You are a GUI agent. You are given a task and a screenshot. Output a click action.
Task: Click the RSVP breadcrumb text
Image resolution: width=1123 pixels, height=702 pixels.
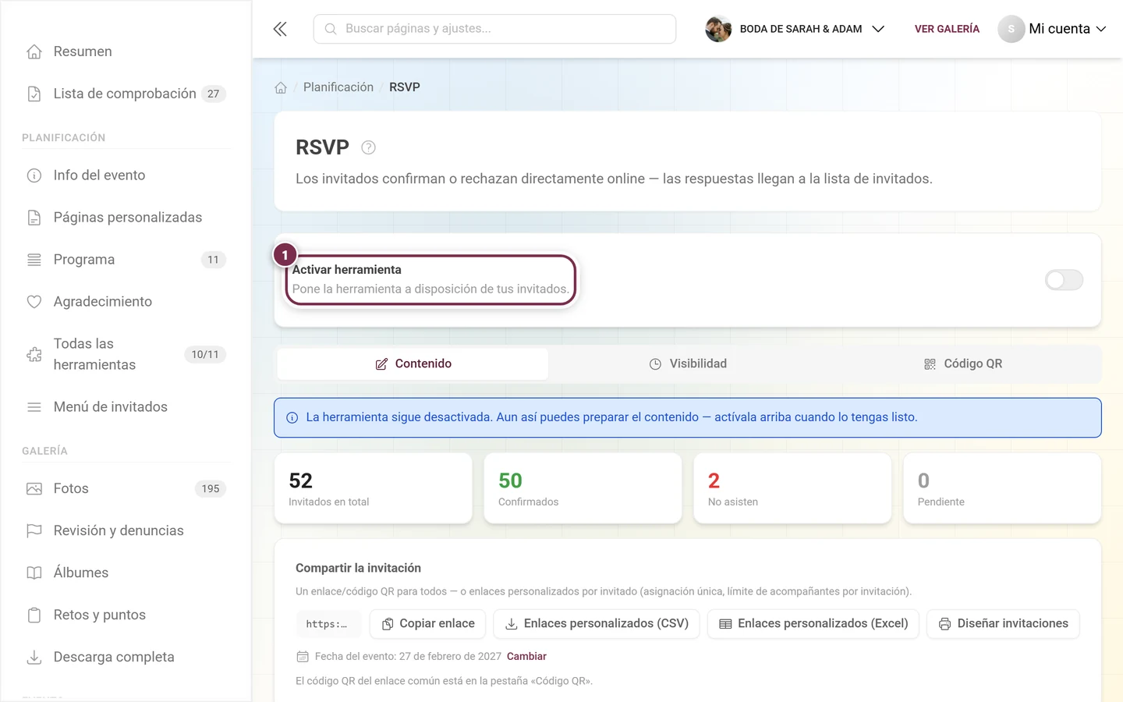[x=405, y=87]
